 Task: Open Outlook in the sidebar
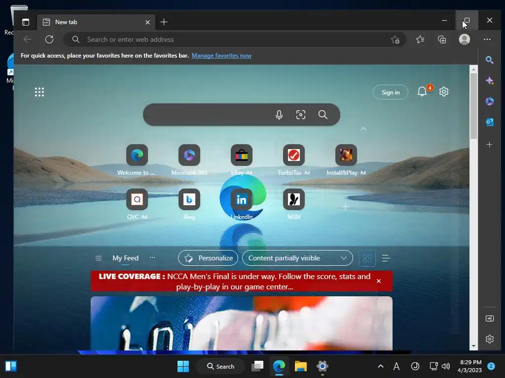490,122
